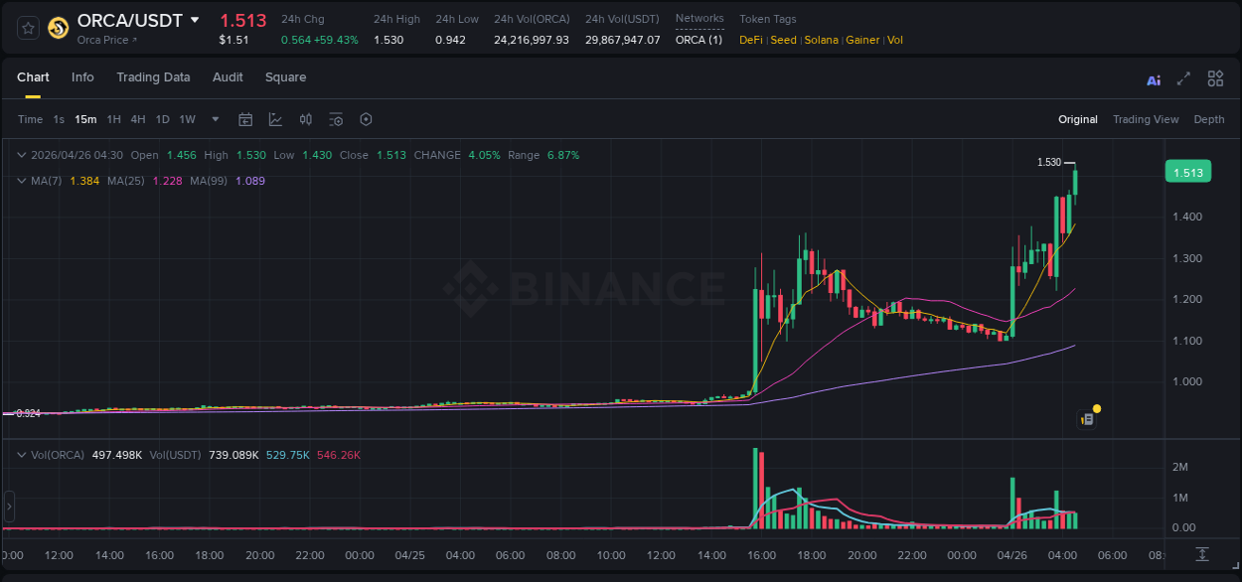Open the ORCA/USDT pair selector dropdown
The image size is (1242, 582).
[195, 19]
